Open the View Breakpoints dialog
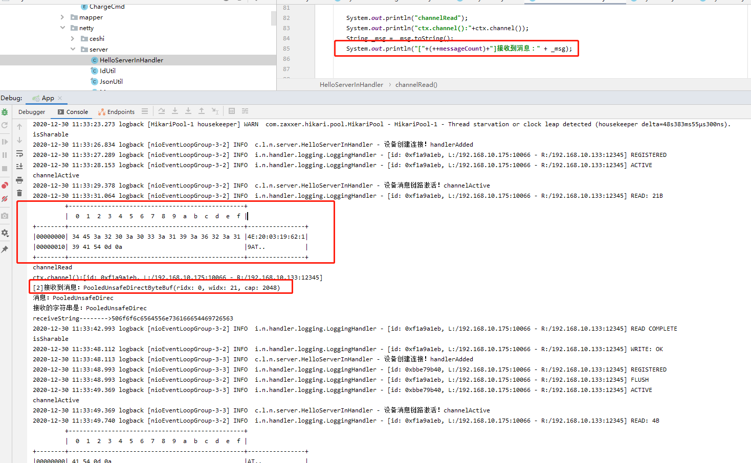The height and width of the screenshot is (463, 751). click(5, 185)
